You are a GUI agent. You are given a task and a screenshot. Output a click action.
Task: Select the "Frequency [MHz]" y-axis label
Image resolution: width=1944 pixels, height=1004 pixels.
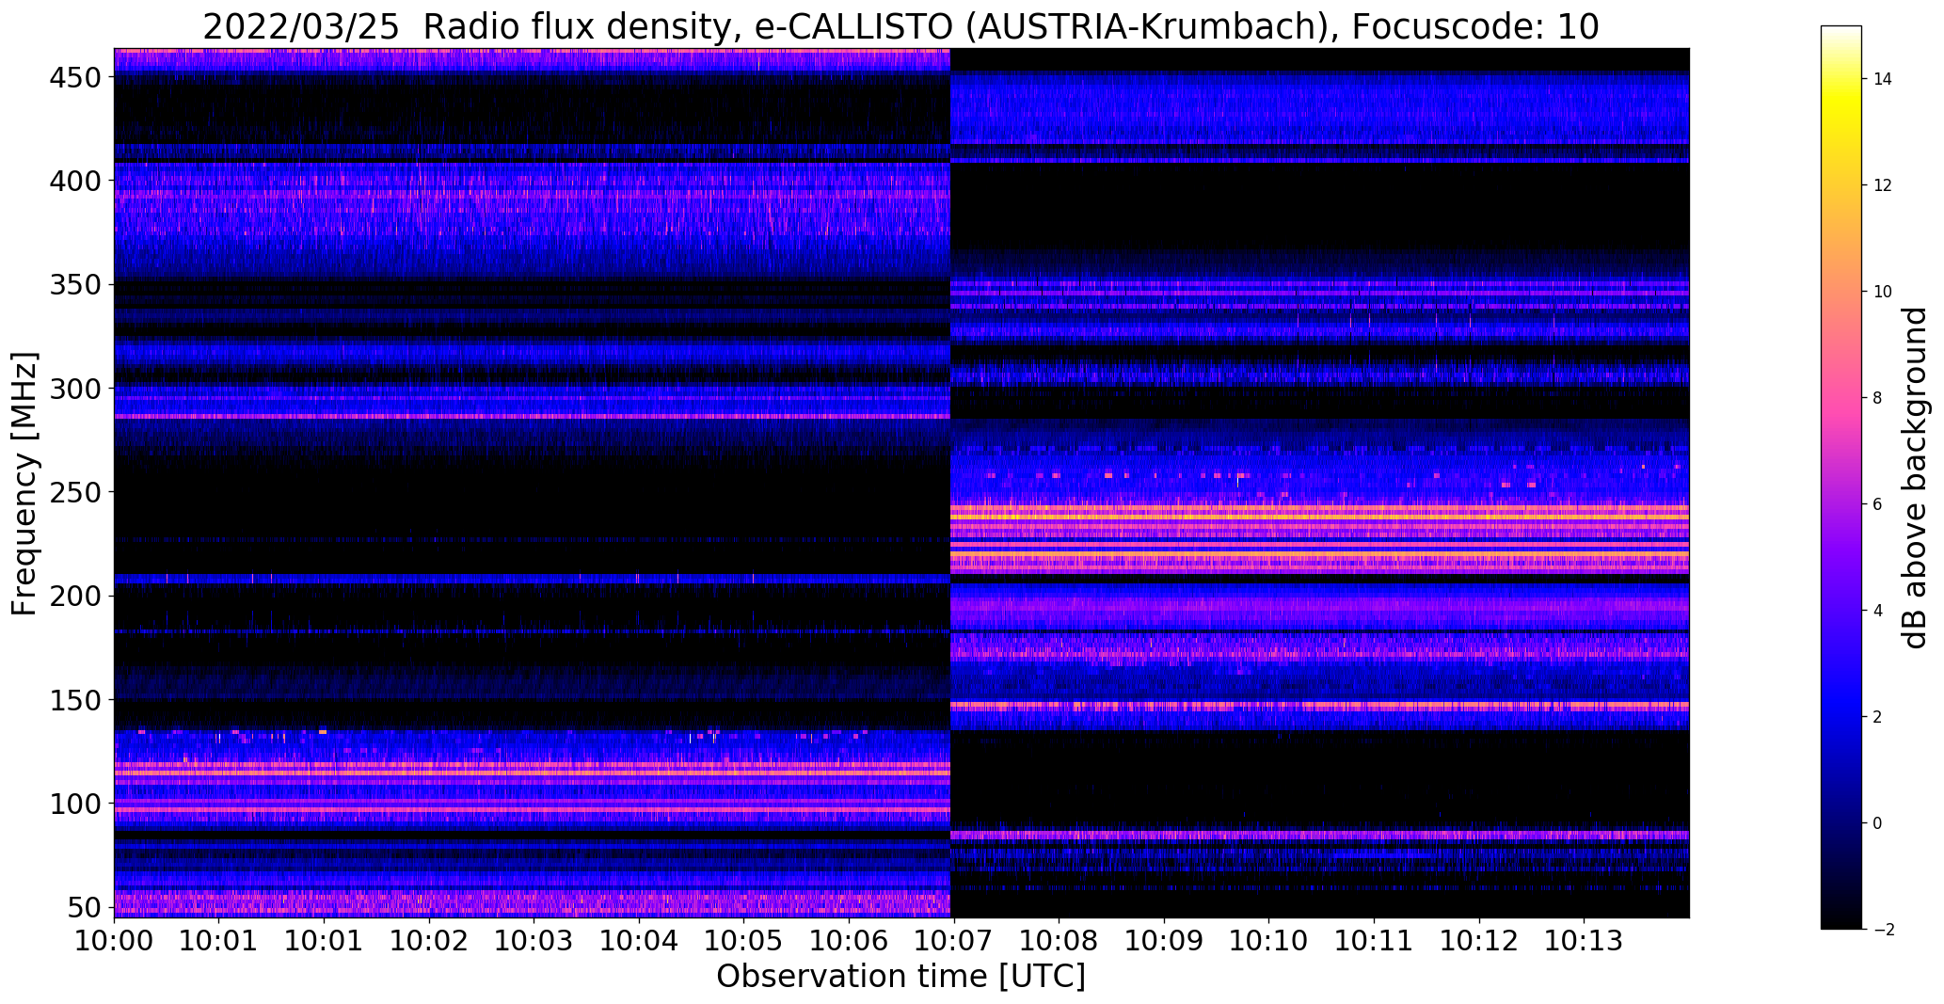click(24, 484)
